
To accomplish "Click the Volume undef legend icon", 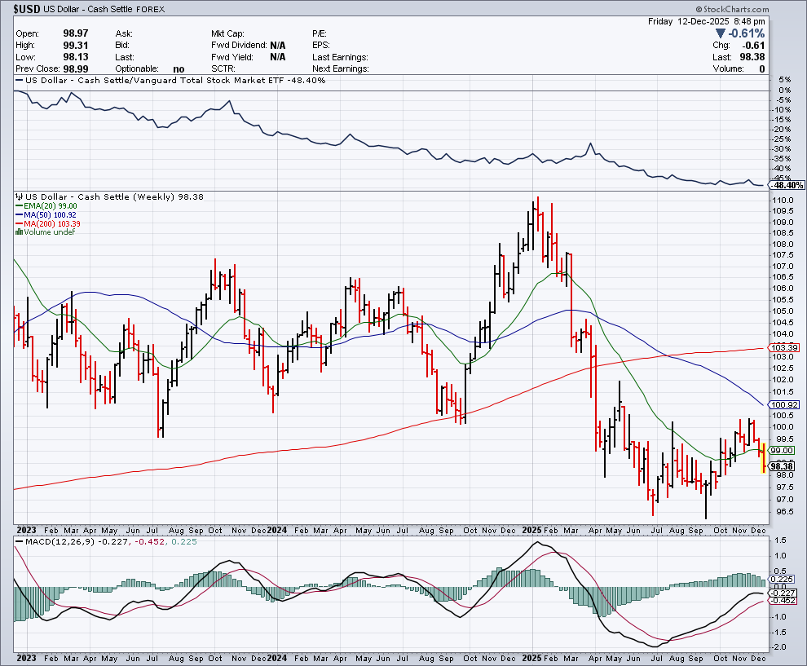I will [x=20, y=232].
